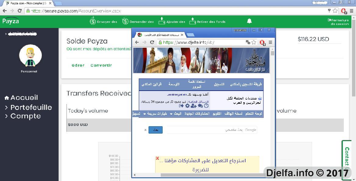Screen dimensions: 356x181
Task: Open the Chrome menu in Djelfa window
Action: click(x=270, y=42)
